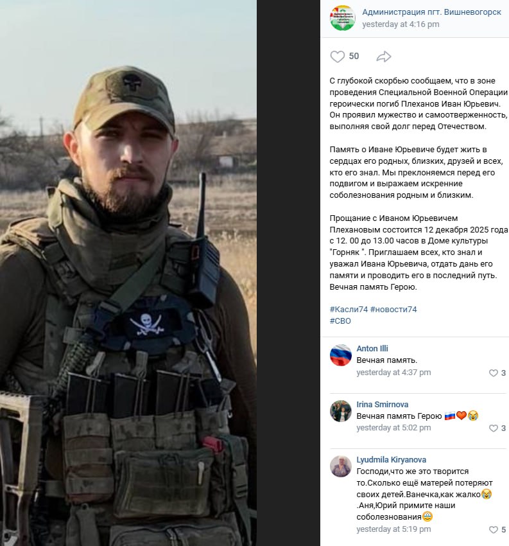Open Irina Smirnova's profile name

(x=383, y=404)
